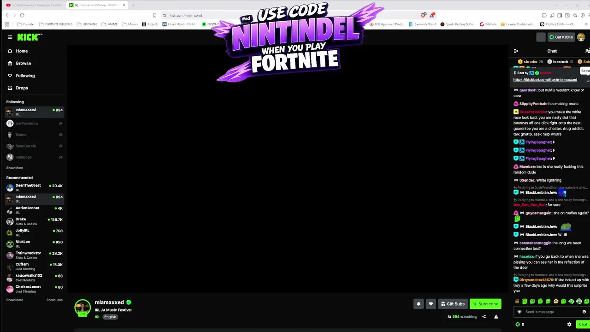
Task: Click the KICK logo
Action: (29, 37)
